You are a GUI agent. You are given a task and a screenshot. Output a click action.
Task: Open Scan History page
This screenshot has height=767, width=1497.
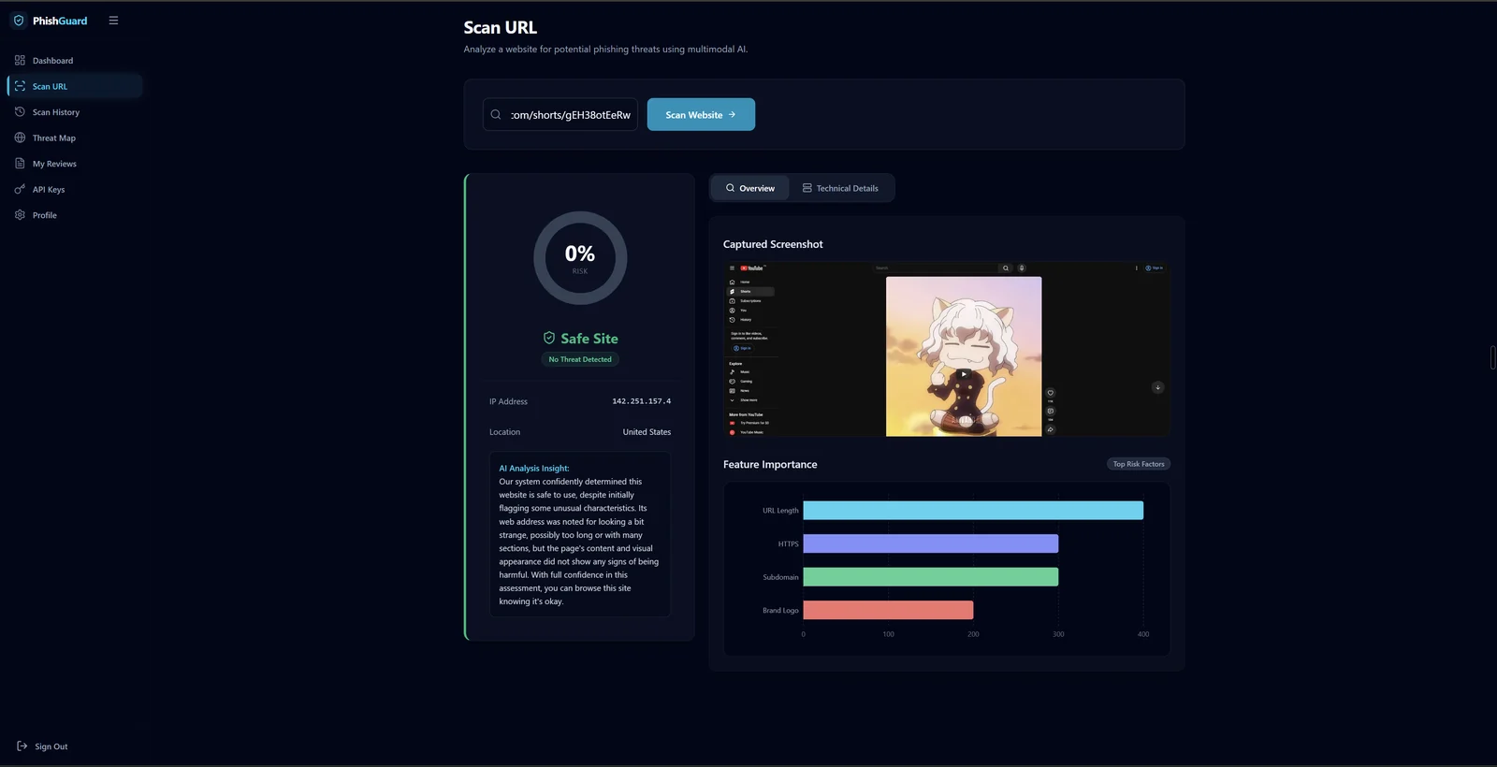click(75, 111)
